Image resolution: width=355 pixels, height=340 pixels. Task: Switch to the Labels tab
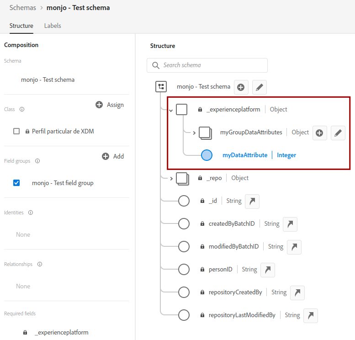click(x=53, y=26)
